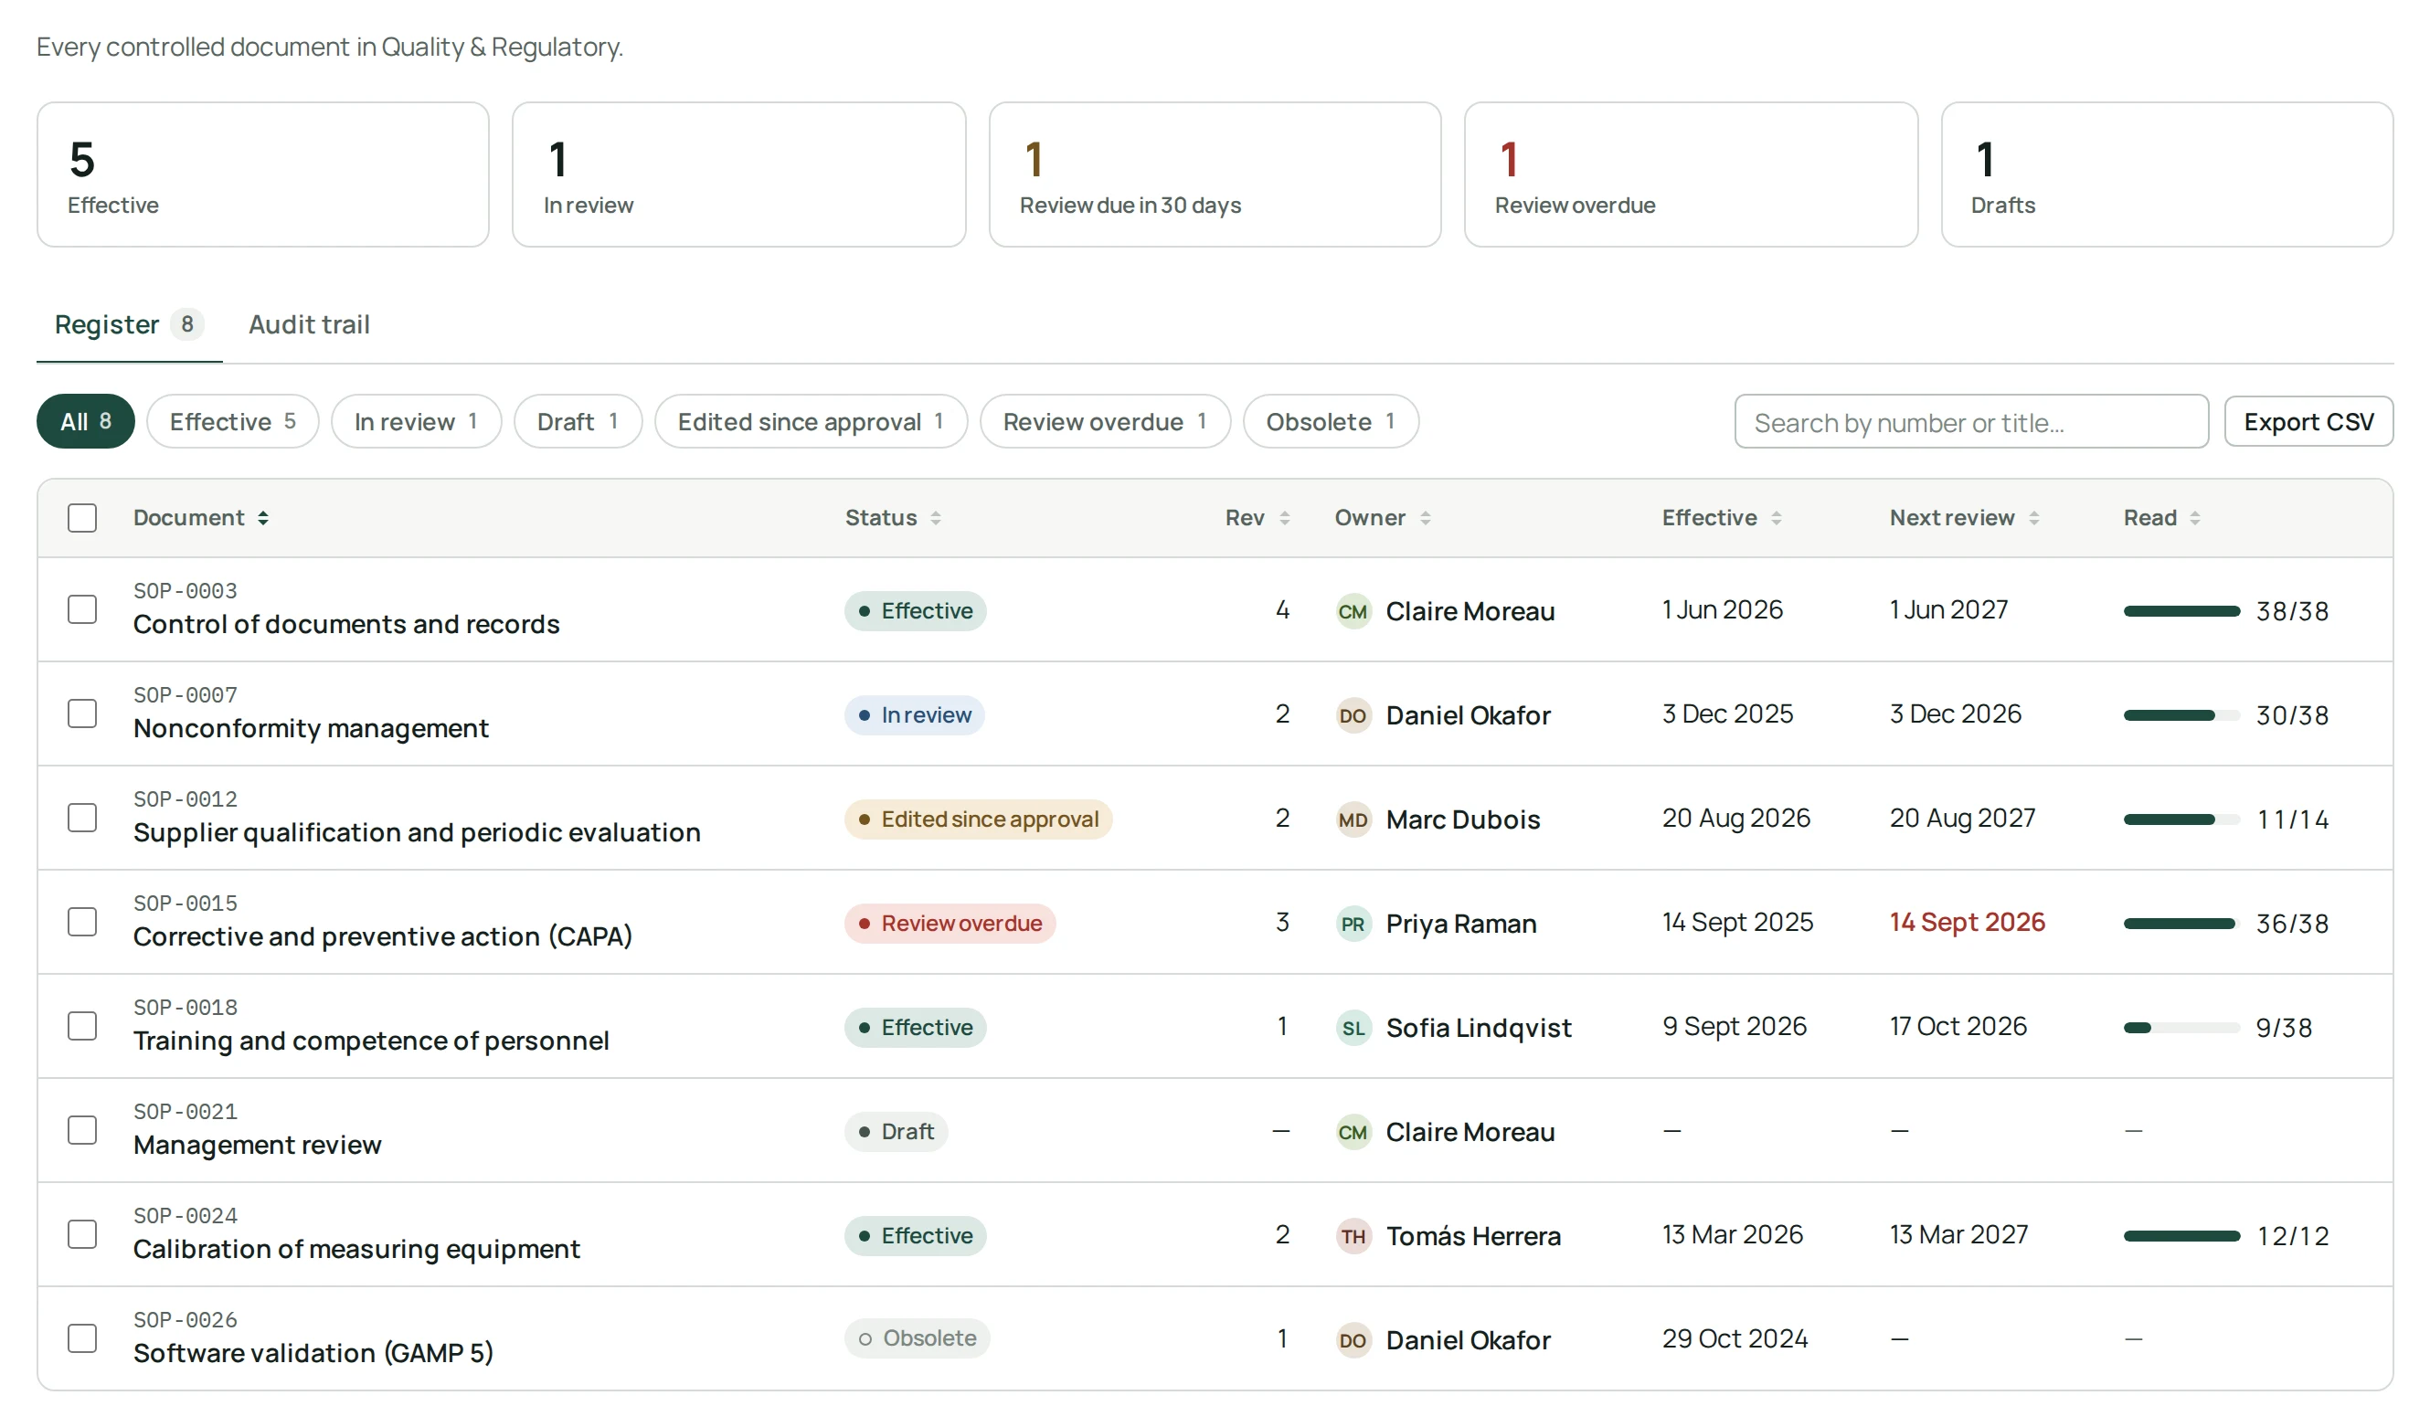The height and width of the screenshot is (1427, 2430).
Task: Click the read progress bar showing 38/38
Action: (2181, 611)
